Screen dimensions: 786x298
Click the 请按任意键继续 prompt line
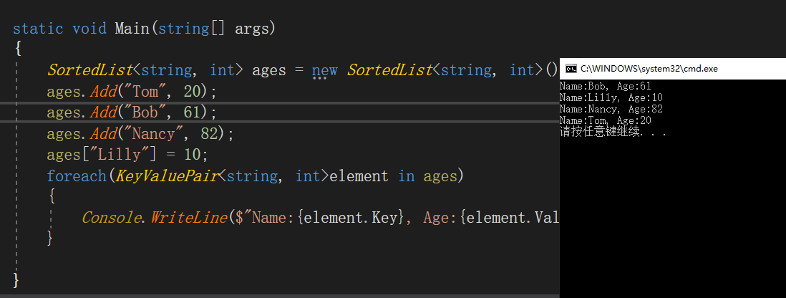pos(613,132)
